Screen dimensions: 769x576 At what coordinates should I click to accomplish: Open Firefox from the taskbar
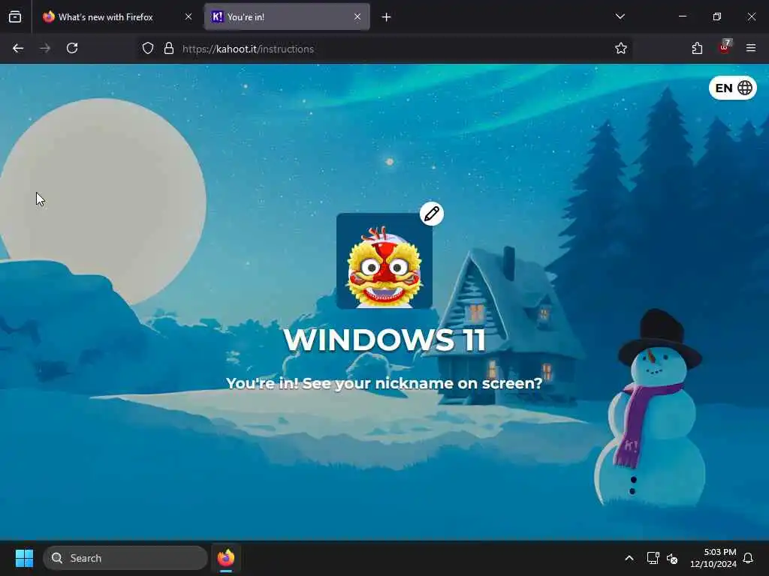[x=225, y=558]
